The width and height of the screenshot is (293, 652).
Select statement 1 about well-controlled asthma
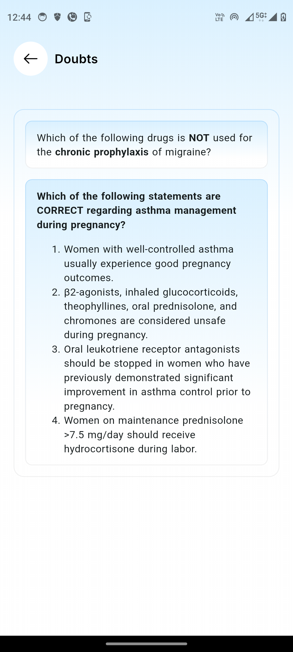[x=149, y=264]
